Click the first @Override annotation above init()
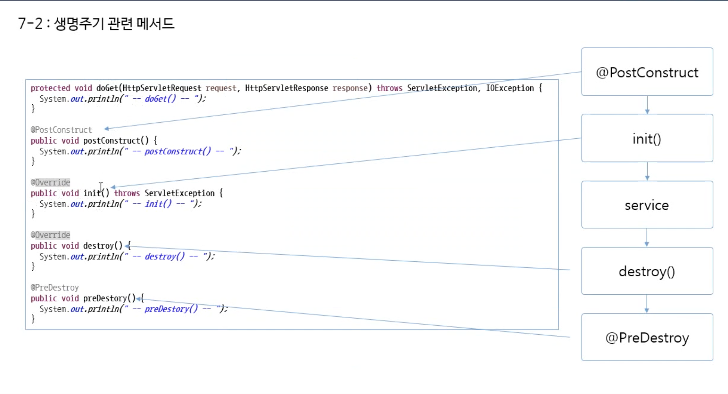Screen dimensions: 728x394 click(50, 182)
